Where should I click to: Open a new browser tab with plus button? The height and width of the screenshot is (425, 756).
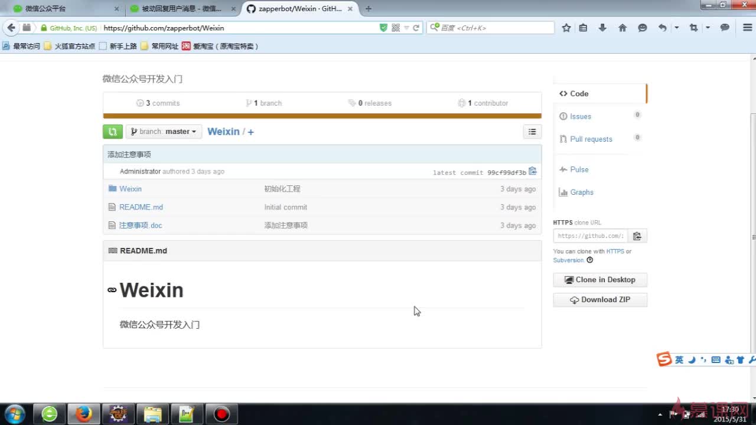point(369,9)
